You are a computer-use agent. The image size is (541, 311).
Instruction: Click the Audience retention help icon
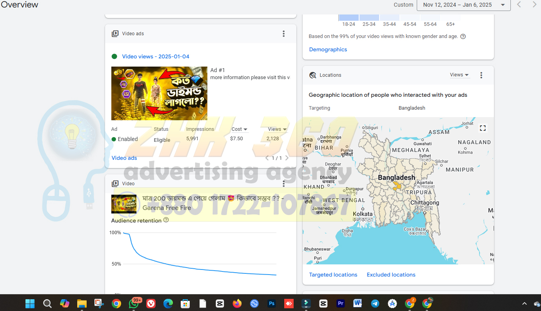click(x=166, y=220)
